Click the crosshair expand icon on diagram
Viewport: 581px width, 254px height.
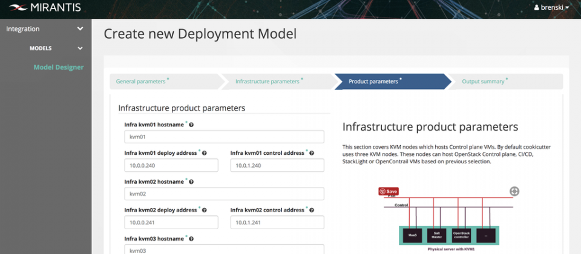(514, 192)
